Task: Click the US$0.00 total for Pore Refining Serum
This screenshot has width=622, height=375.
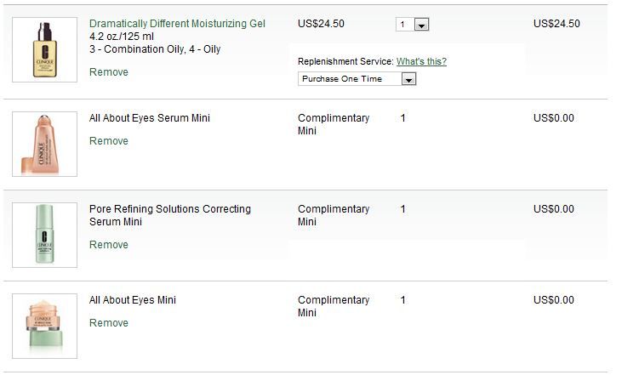Action: 554,209
